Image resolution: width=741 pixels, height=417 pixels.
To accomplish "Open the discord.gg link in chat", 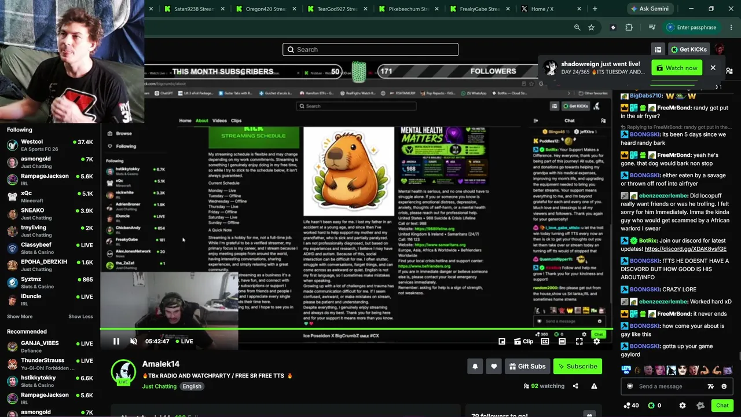I will click(685, 249).
